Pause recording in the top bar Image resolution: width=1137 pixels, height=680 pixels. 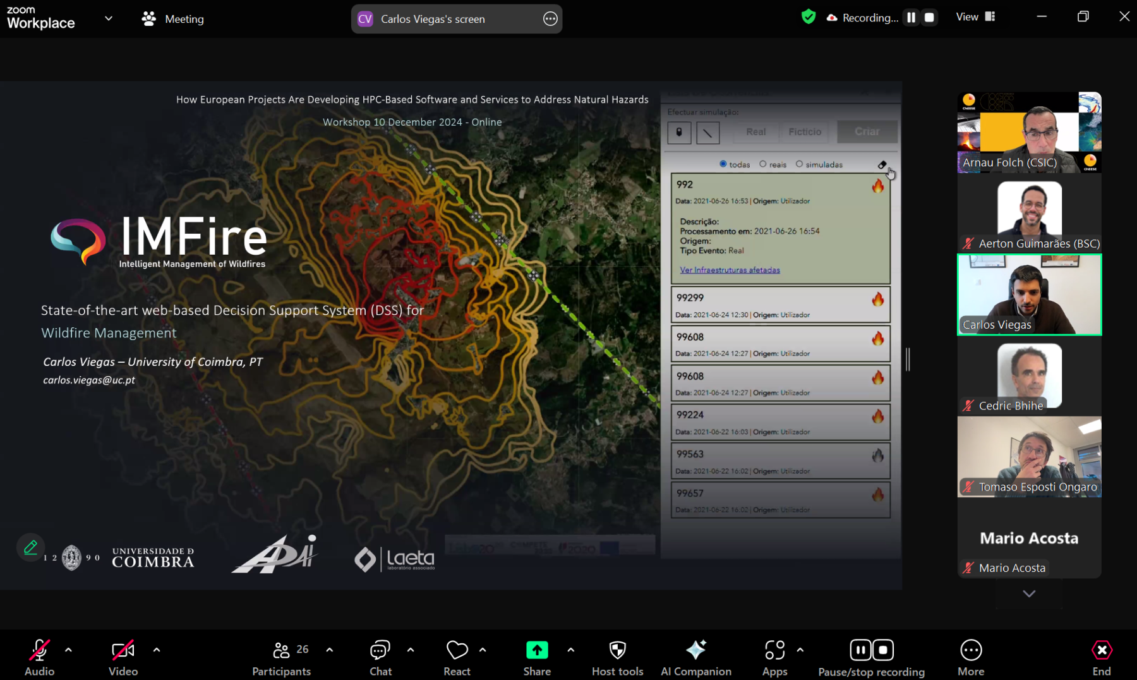tap(911, 18)
